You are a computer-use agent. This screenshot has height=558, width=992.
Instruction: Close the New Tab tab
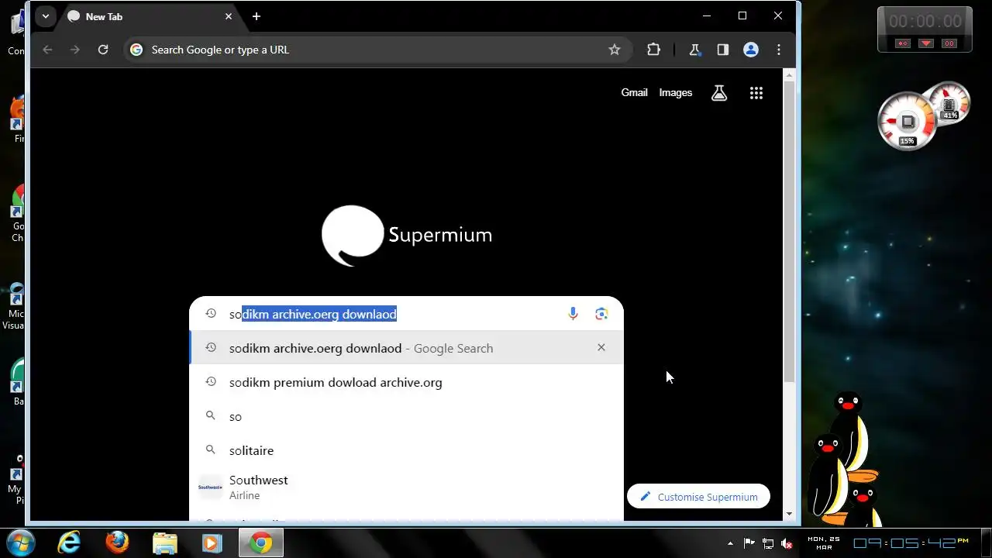(229, 16)
